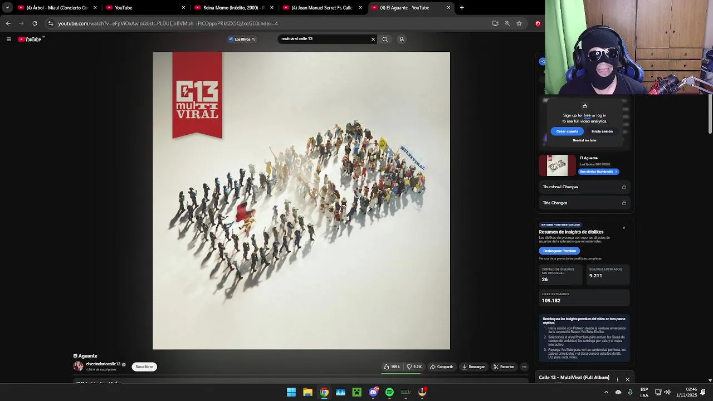
Task: Close the Calle 13 MultiViral playlist panel
Action: tap(627, 379)
